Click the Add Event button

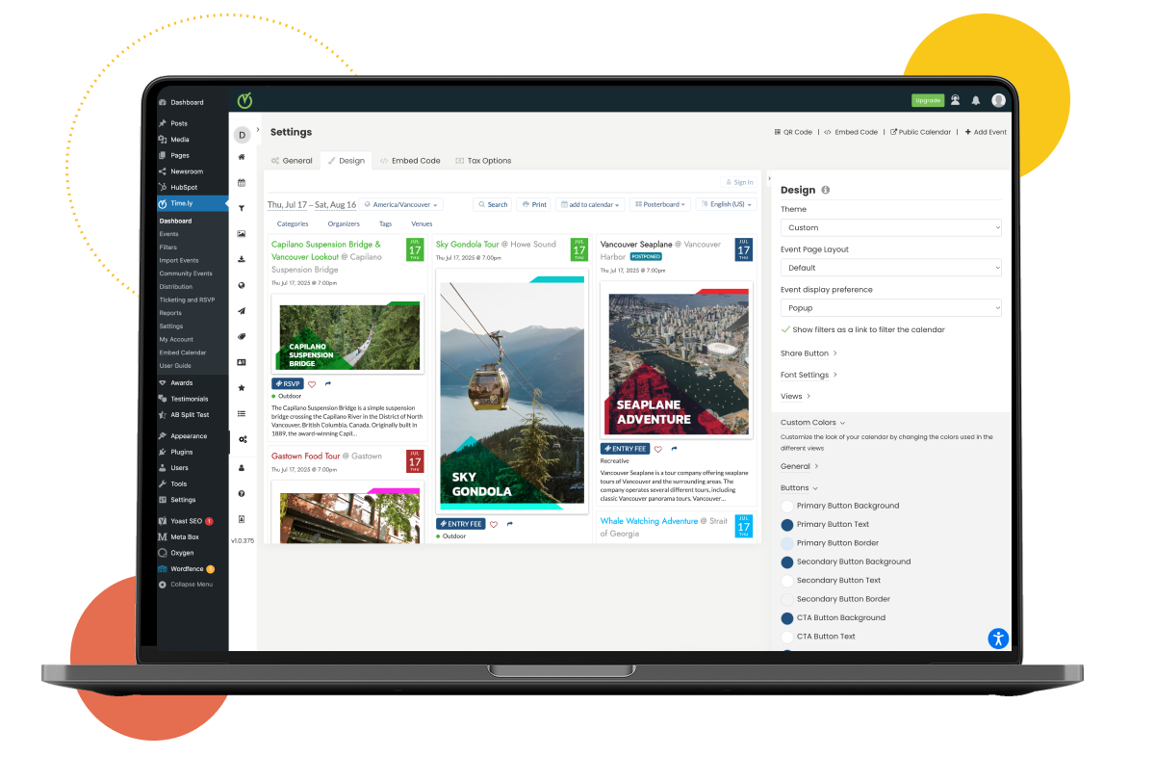pos(986,132)
